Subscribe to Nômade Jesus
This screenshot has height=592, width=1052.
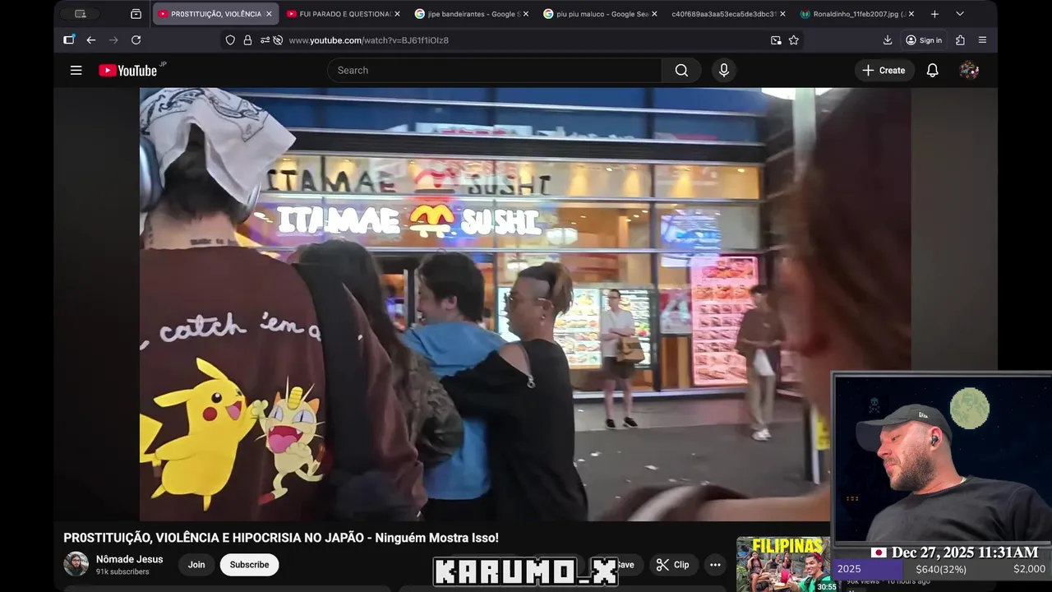pyautogui.click(x=249, y=565)
